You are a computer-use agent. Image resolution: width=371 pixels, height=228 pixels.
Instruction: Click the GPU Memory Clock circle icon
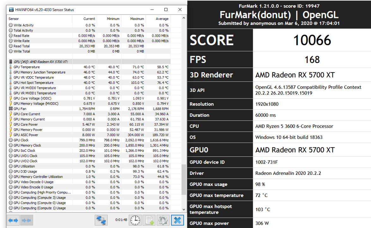[11, 145]
